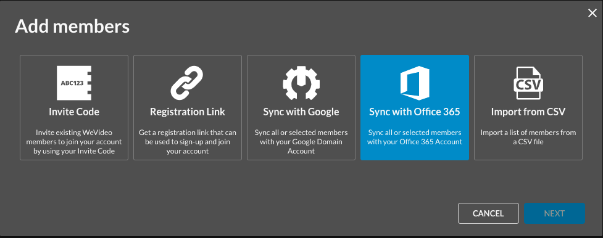Select the Registration Link title
Image resolution: width=603 pixels, height=238 pixels.
click(x=187, y=112)
